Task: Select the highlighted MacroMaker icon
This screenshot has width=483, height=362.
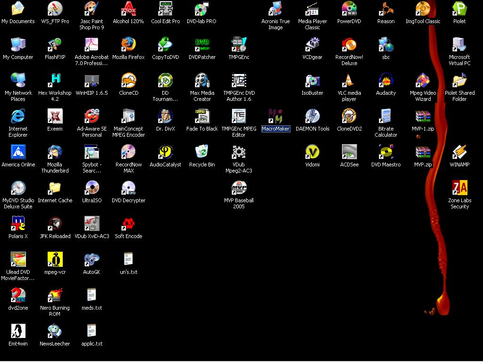Action: click(x=275, y=116)
